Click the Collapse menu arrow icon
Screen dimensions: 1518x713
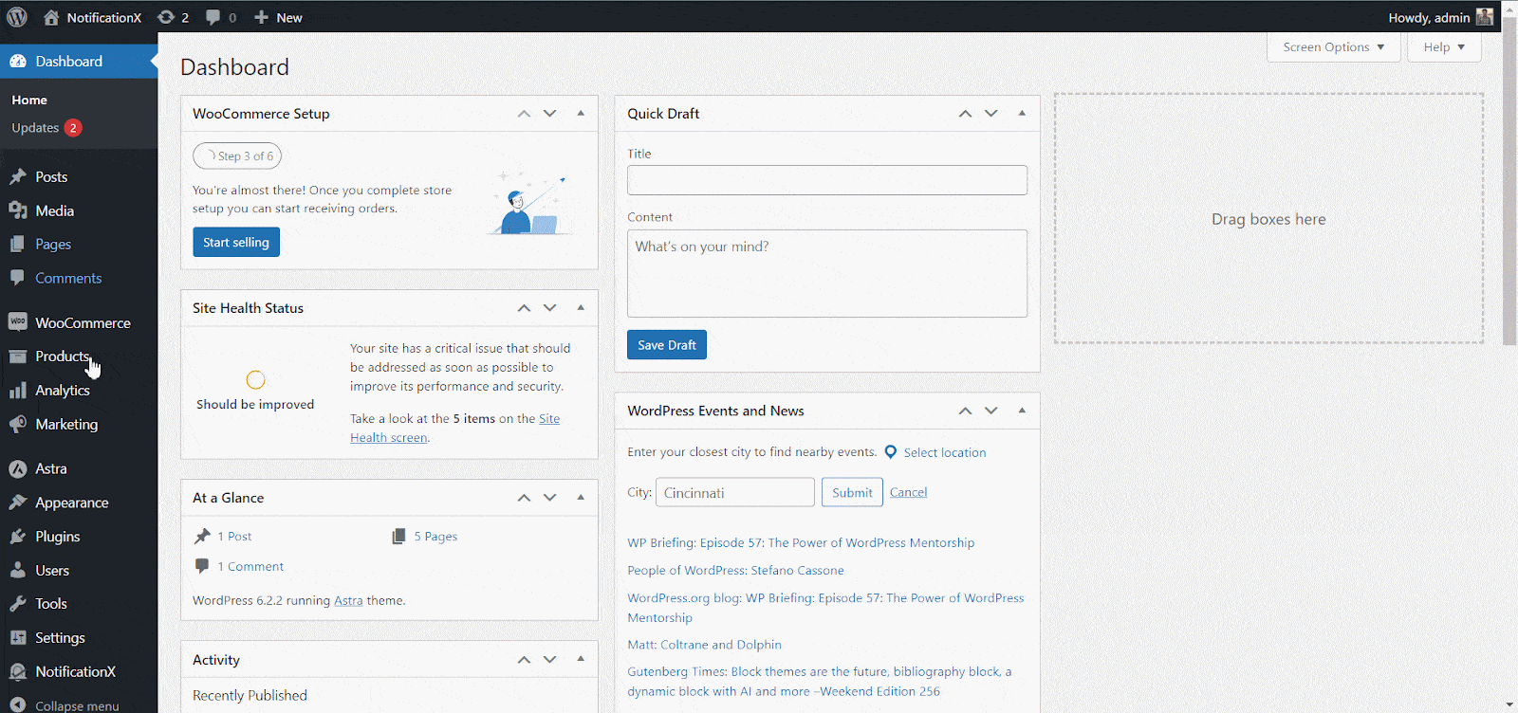[x=18, y=705]
